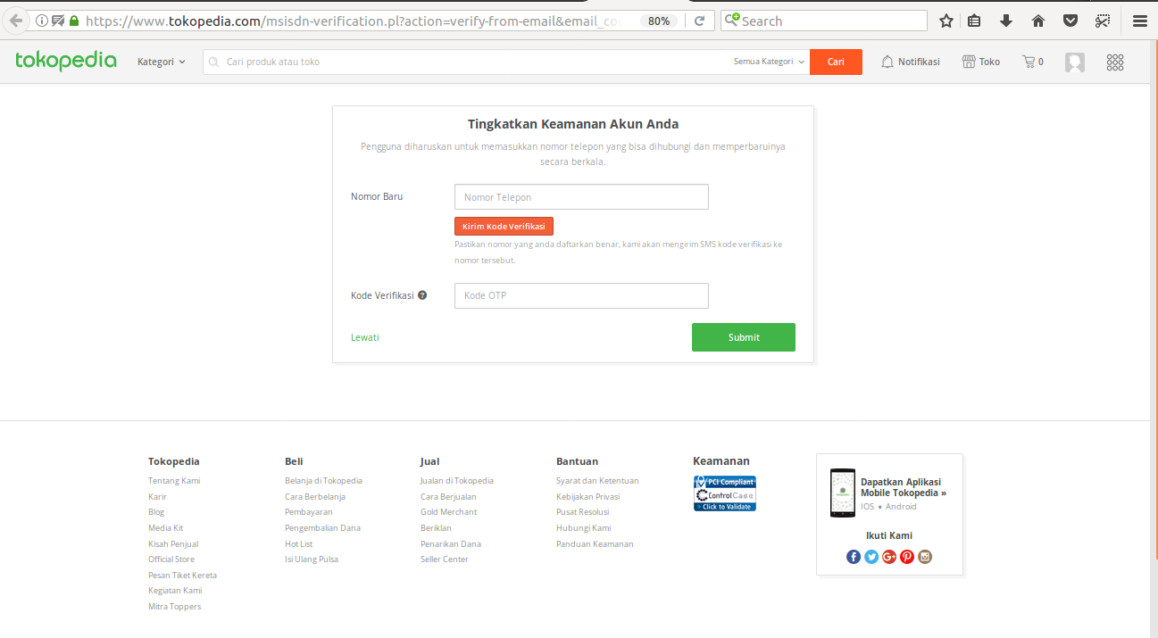The image size is (1158, 638).
Task: Click the orange Cari search button
Action: click(836, 62)
